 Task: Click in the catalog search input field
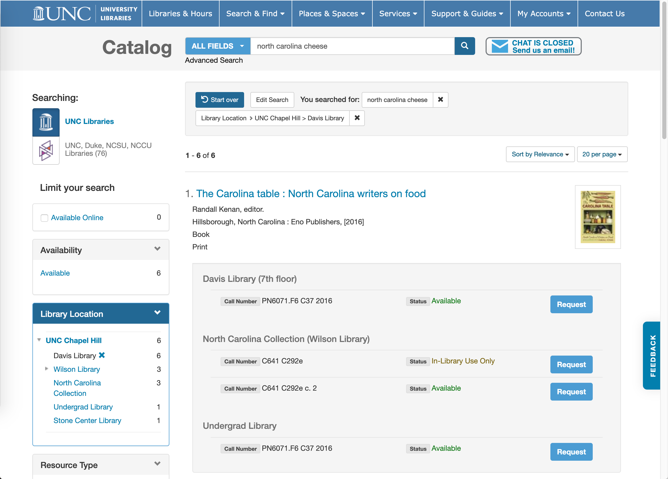(352, 46)
